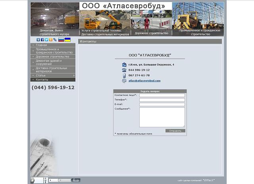This screenshot has height=184, width=254.
Task: Click phone number 067 274-61-78
Action: coord(139,75)
